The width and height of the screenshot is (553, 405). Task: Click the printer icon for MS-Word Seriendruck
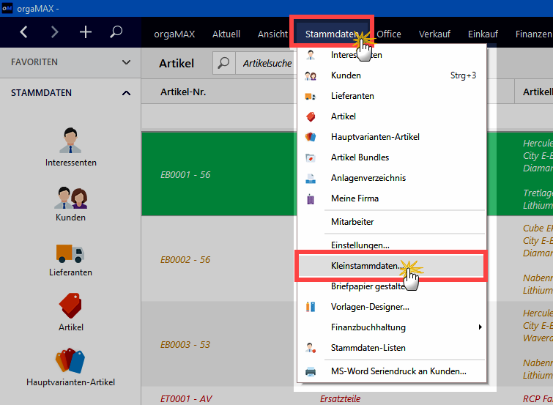point(311,371)
